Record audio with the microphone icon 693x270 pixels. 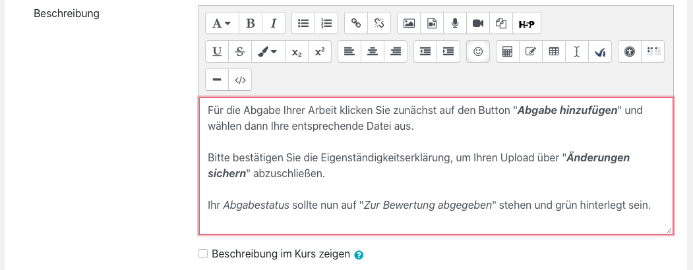pos(455,24)
